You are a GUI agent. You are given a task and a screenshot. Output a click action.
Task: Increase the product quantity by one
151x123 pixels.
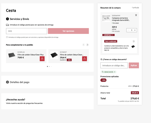135,30
